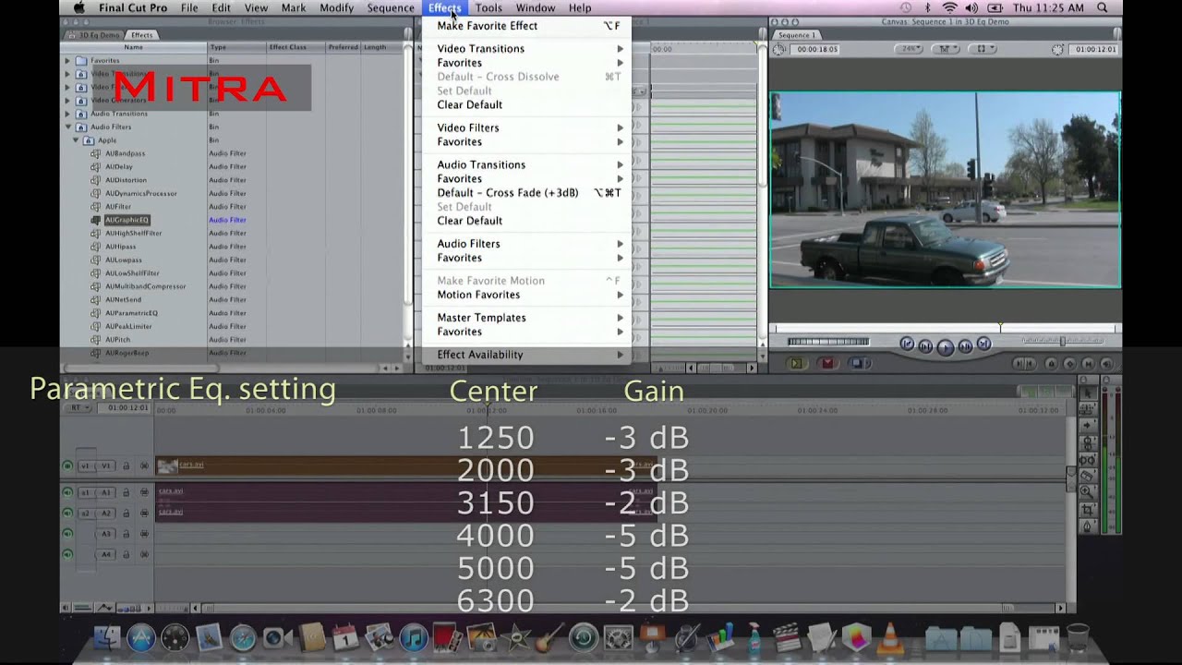Expand the Audio Transitions bin
The height and width of the screenshot is (665, 1182).
coord(67,114)
